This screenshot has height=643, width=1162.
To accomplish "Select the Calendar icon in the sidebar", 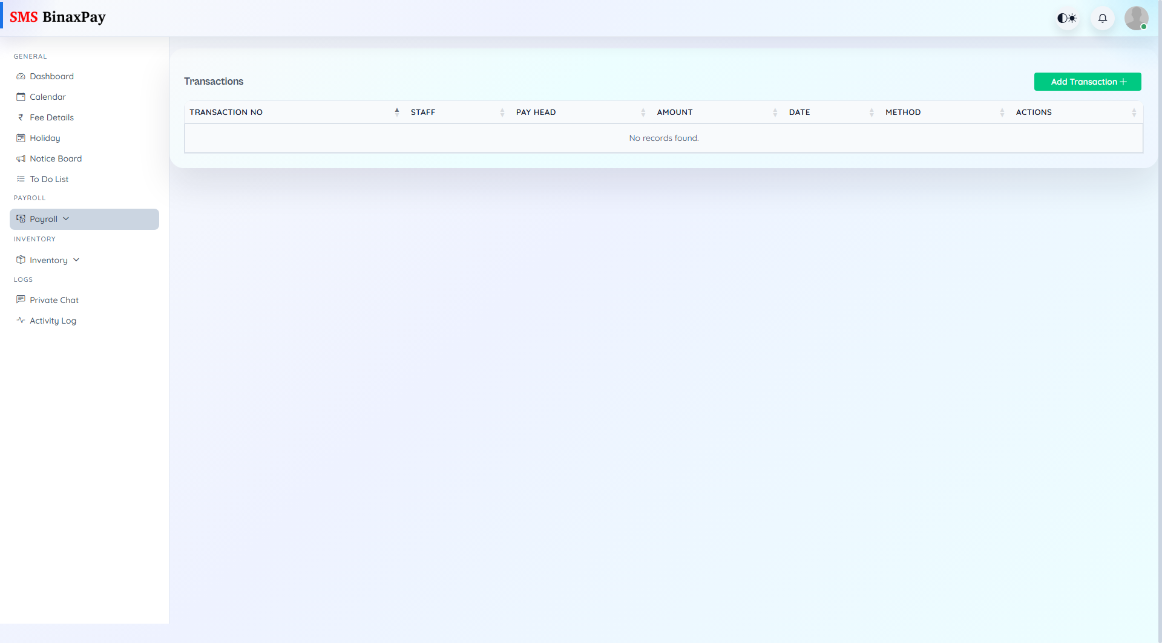I will (x=21, y=97).
